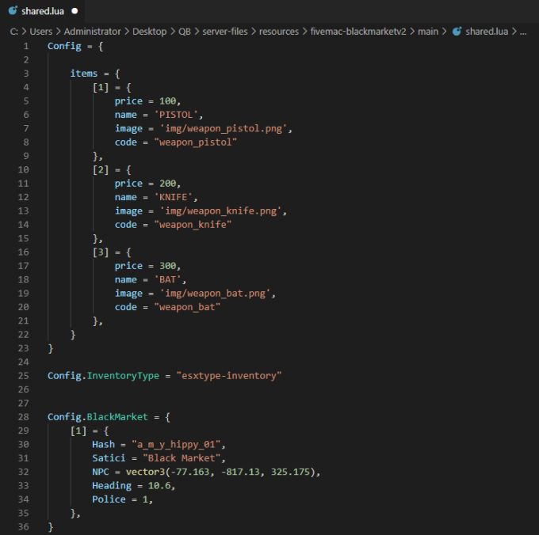This screenshot has width=539, height=535.
Task: Click line number 25 in the gutter
Action: coord(24,376)
